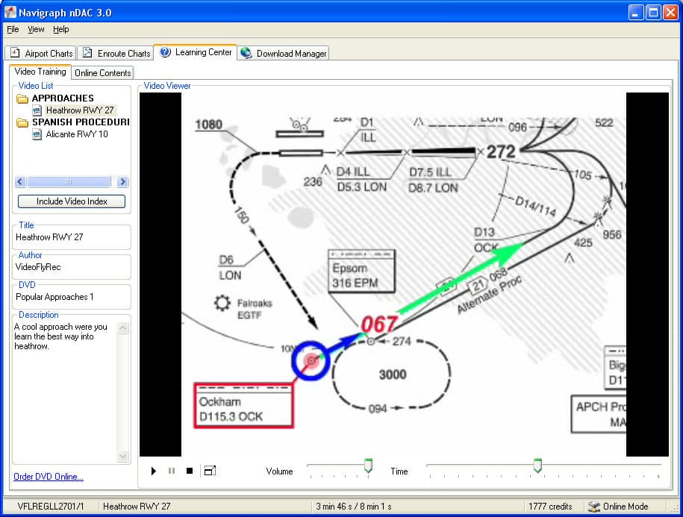Toggle fullscreen video view icon
Image resolution: width=683 pixels, height=517 pixels.
point(210,471)
